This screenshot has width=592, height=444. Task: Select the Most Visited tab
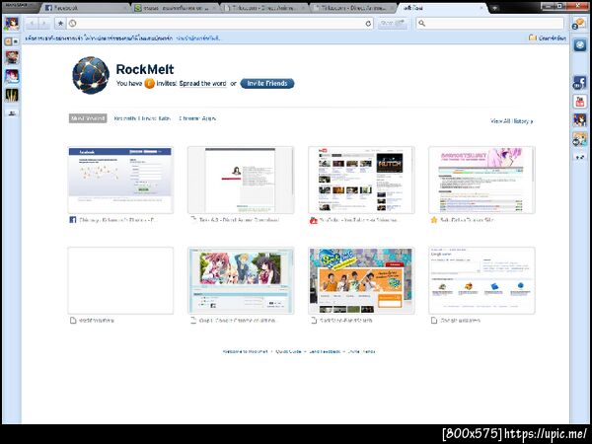click(88, 118)
